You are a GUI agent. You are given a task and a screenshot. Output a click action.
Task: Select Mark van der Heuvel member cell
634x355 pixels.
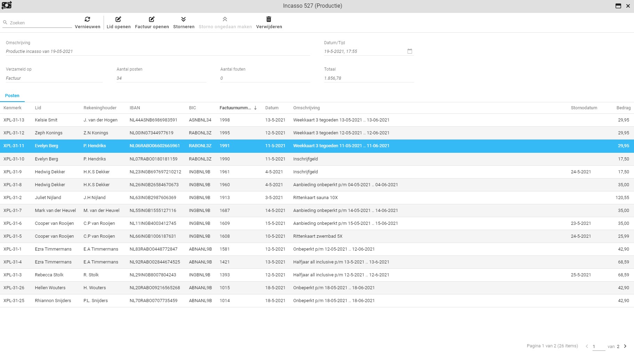coord(55,211)
